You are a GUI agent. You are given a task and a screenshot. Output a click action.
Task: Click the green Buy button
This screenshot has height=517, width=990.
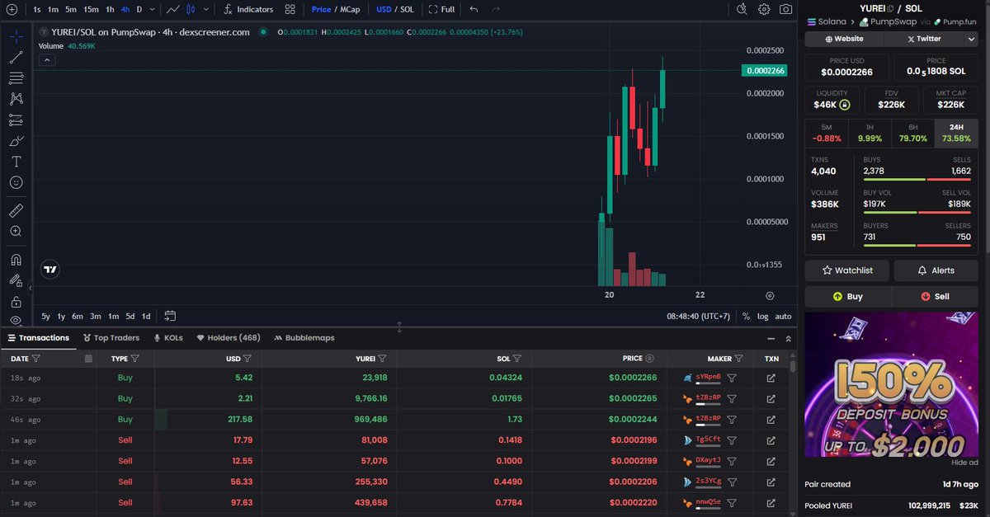pyautogui.click(x=848, y=296)
